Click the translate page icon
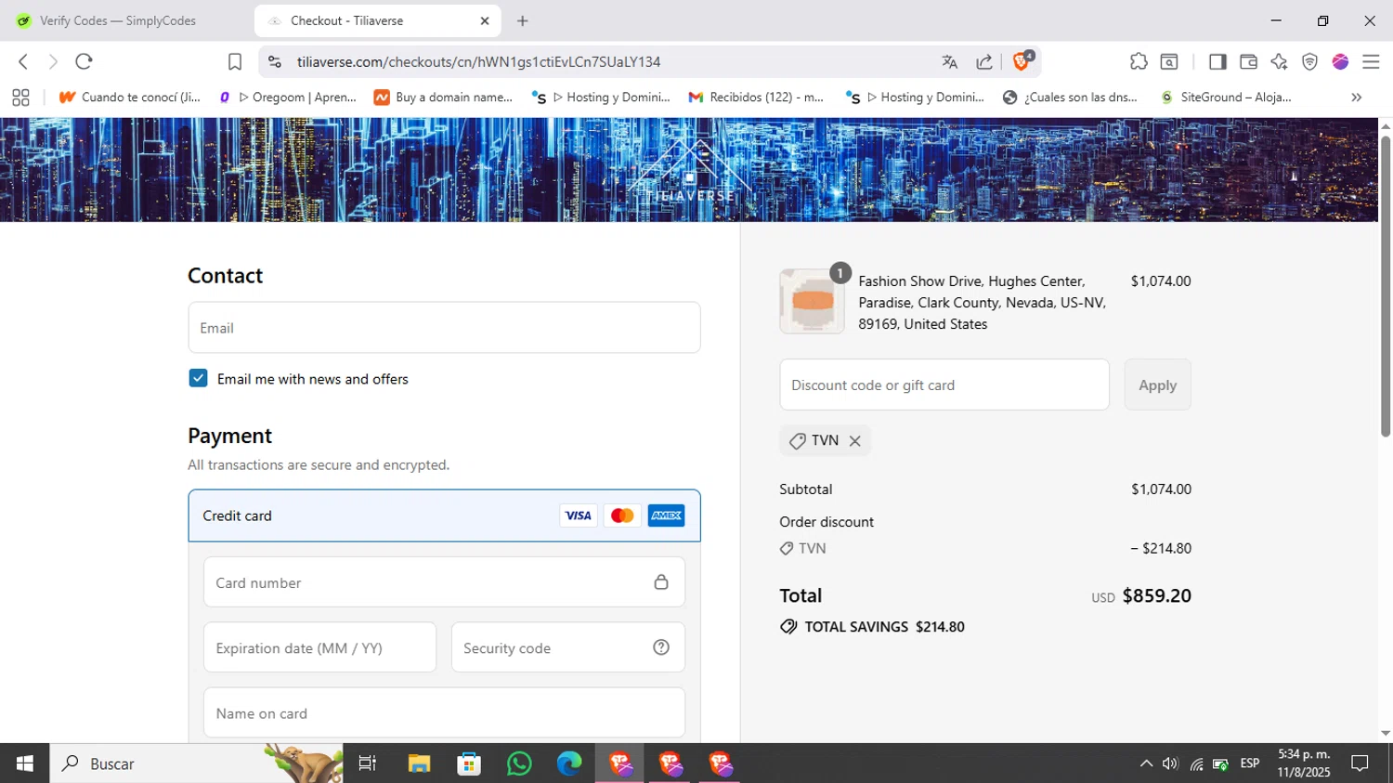1393x783 pixels. (949, 61)
